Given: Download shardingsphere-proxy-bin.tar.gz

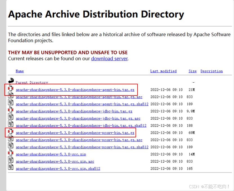Looking at the screenshot, I should click(x=75, y=133).
